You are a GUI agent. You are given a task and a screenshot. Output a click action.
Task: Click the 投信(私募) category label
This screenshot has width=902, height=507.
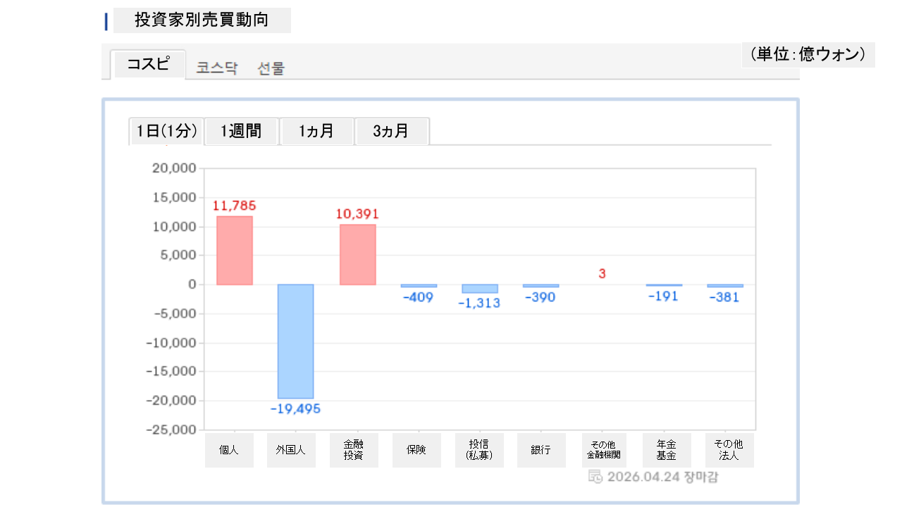point(479,450)
